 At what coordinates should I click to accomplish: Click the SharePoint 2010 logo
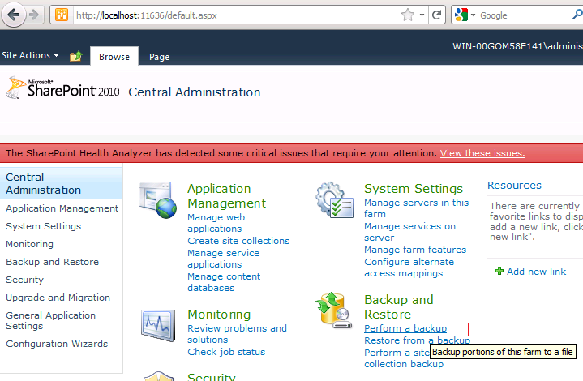click(x=62, y=88)
